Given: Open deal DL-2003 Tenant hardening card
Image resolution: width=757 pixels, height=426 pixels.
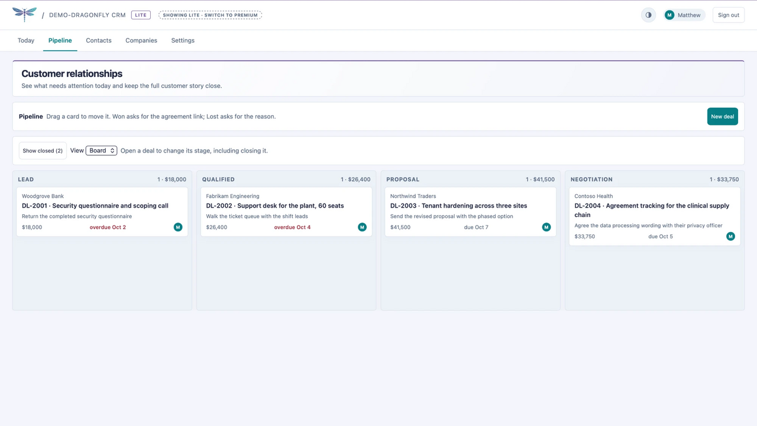Looking at the screenshot, I should click(x=471, y=212).
